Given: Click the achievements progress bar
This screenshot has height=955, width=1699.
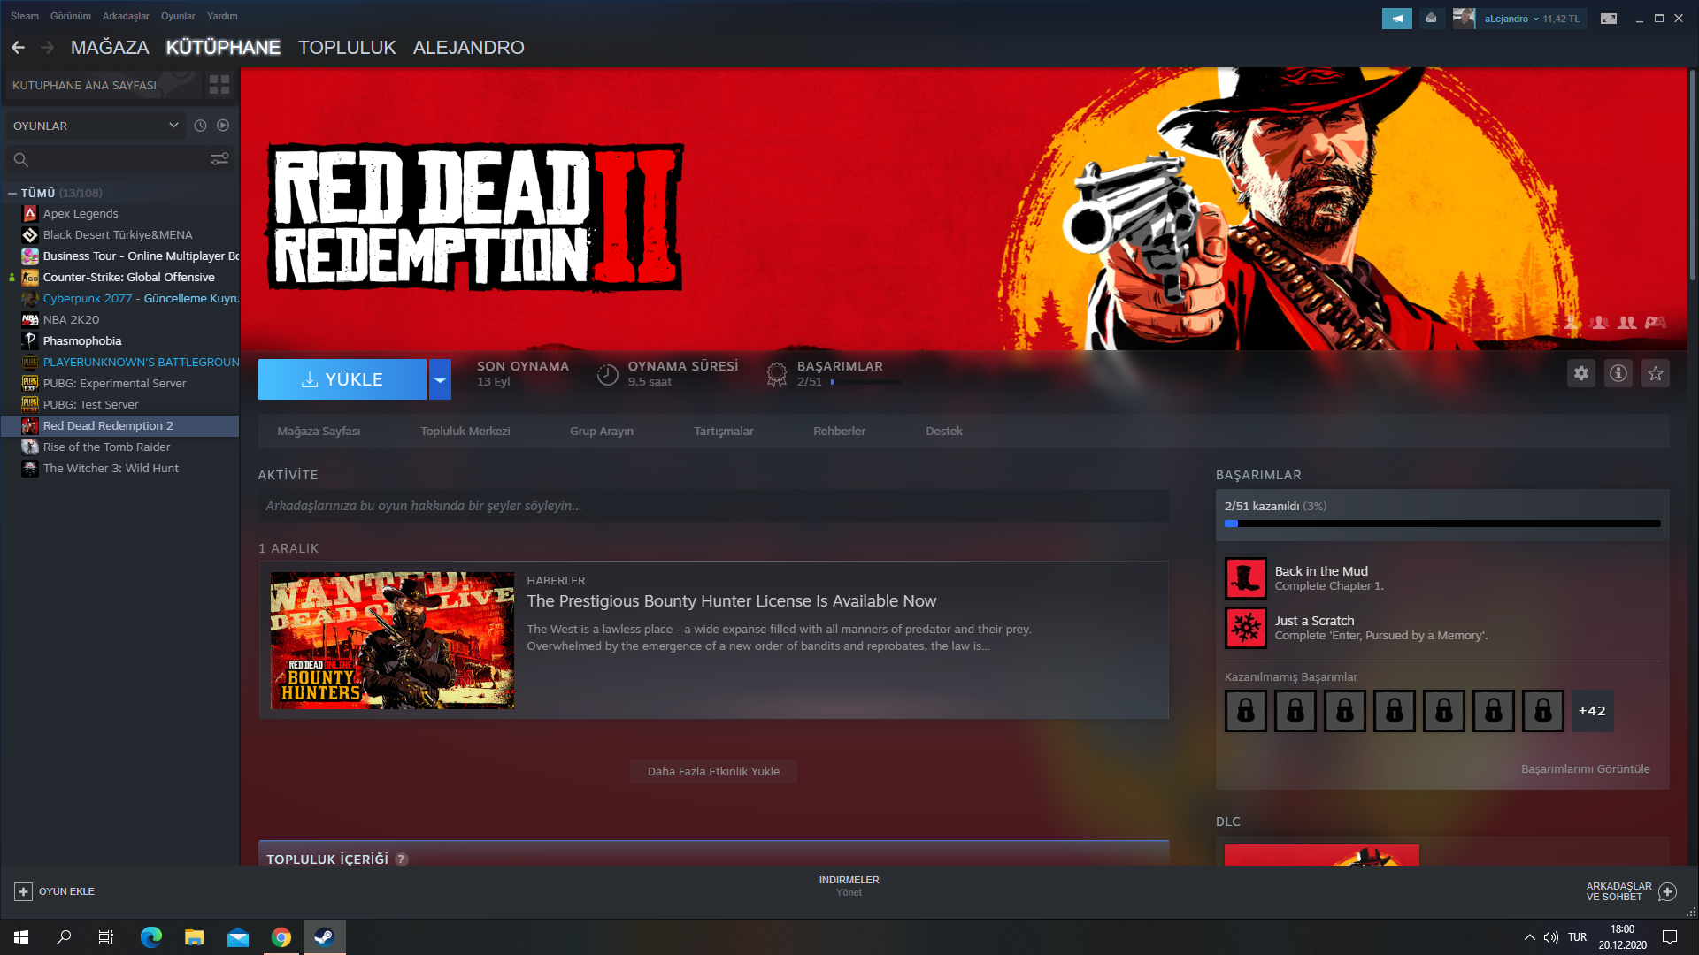Looking at the screenshot, I should 1442,523.
